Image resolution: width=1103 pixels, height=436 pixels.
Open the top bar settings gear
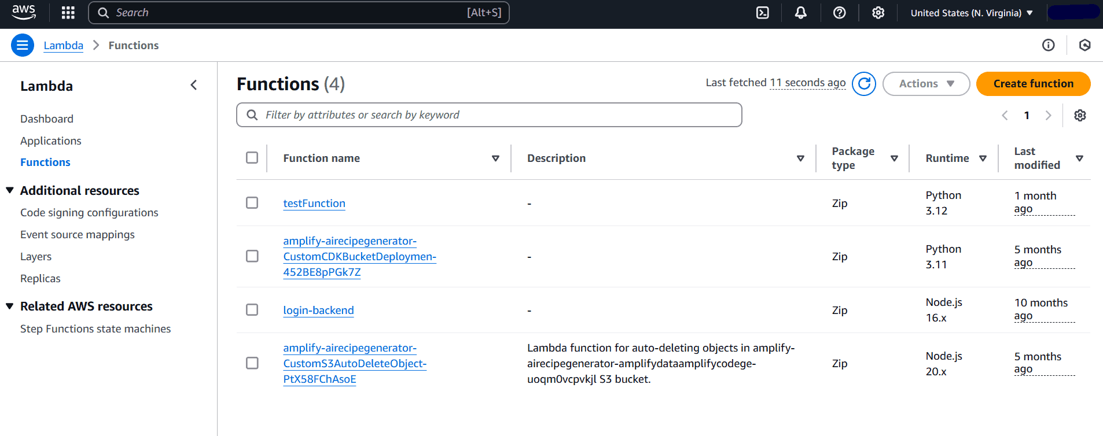tap(878, 13)
